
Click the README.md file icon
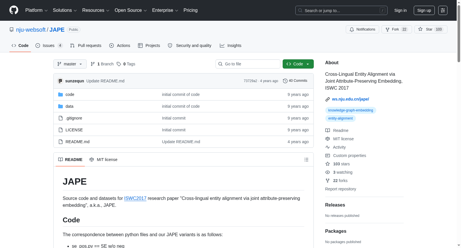(61, 142)
